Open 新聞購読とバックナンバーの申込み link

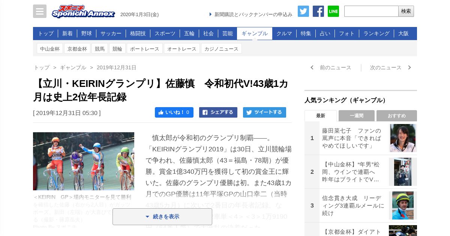pos(253,14)
